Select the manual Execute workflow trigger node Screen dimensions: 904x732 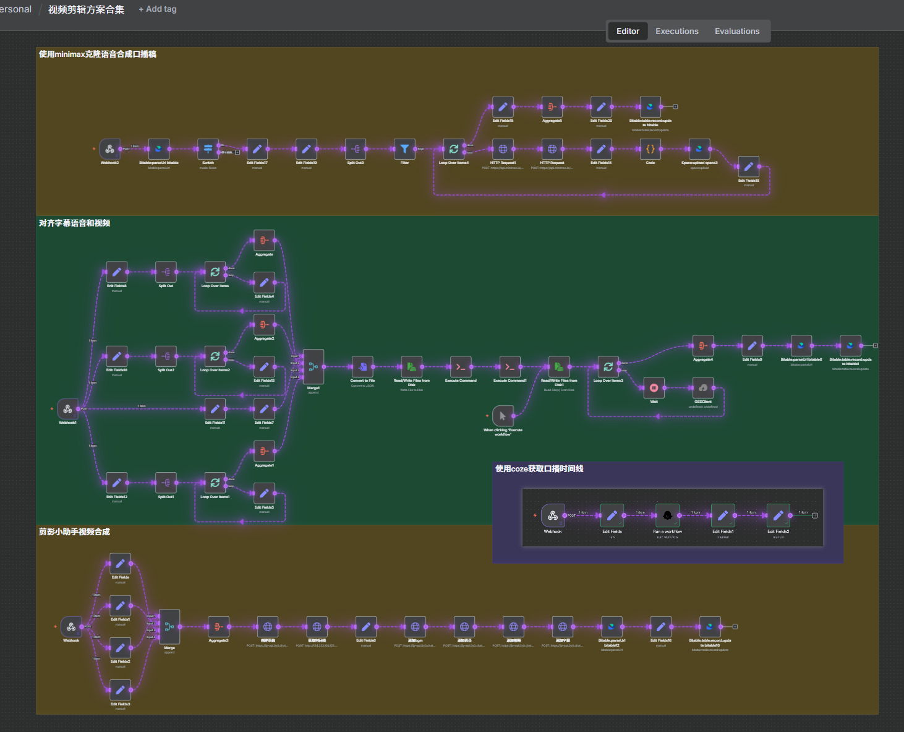[x=503, y=416]
